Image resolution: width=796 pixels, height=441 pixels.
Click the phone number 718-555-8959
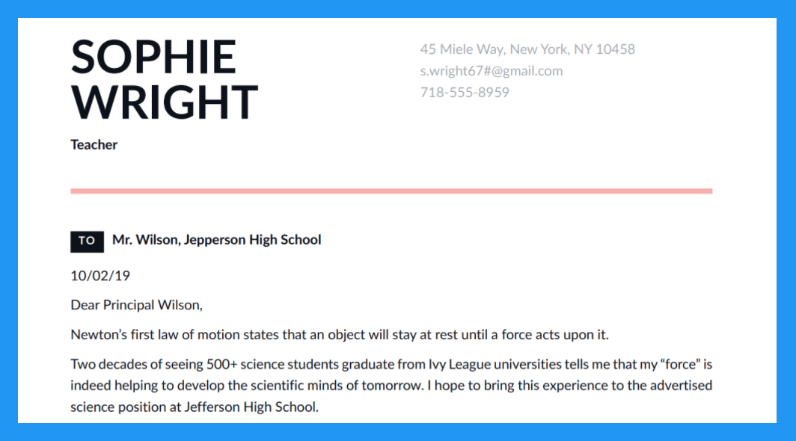click(x=465, y=93)
